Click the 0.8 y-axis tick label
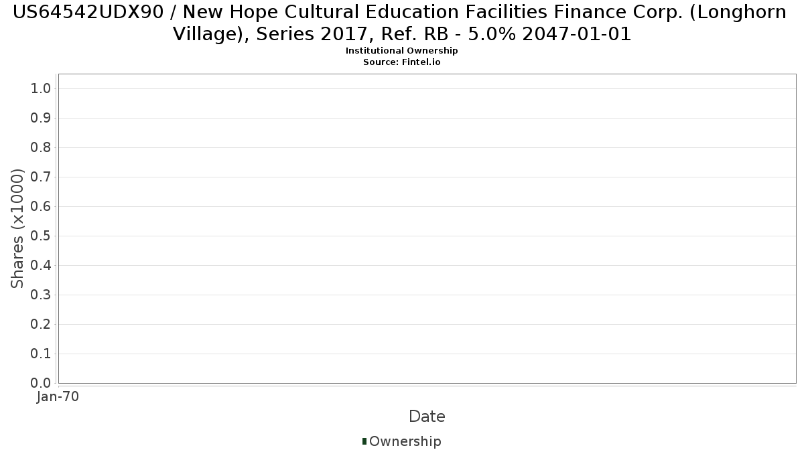Screen dimensions: 804x452 pyautogui.click(x=41, y=147)
